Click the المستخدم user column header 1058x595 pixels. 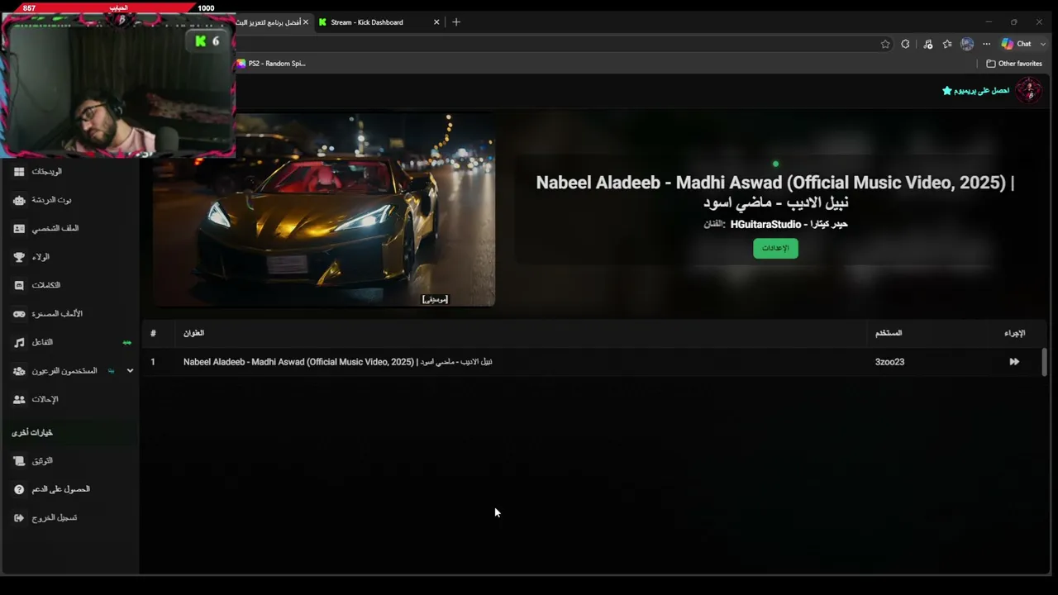tap(889, 333)
